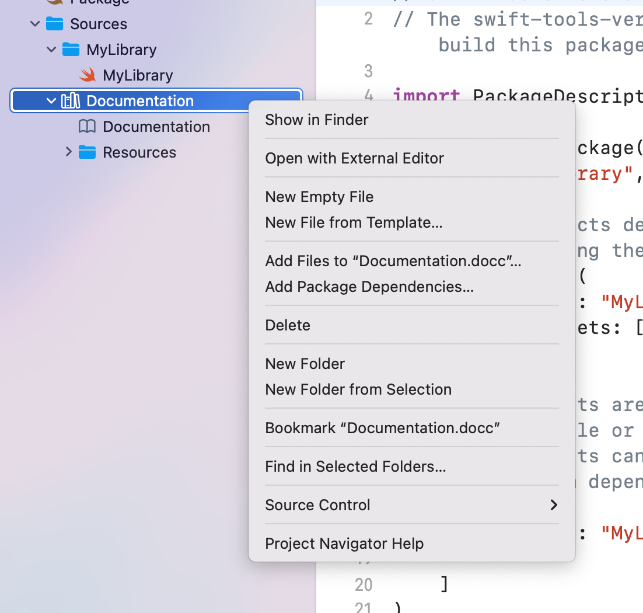Click the MyLibrary folder icon
643x613 pixels.
71,49
